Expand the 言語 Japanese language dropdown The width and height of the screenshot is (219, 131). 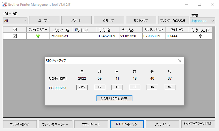click(203, 21)
